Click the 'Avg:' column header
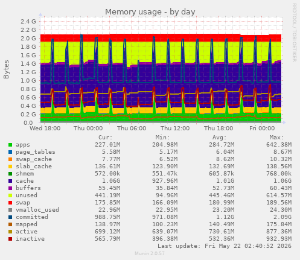The height and width of the screenshot is (260, 300). click(220, 138)
